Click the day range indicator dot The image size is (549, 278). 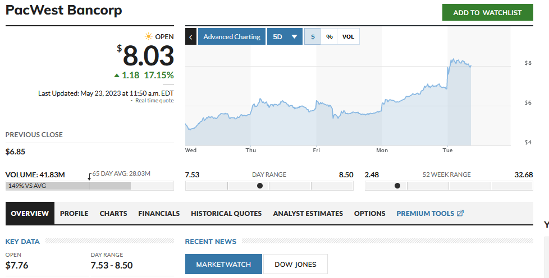[x=260, y=186]
